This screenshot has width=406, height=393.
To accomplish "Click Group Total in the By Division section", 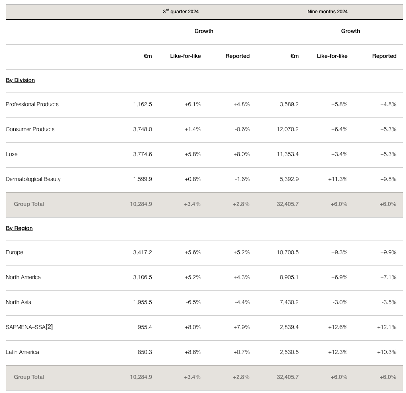I will (29, 204).
